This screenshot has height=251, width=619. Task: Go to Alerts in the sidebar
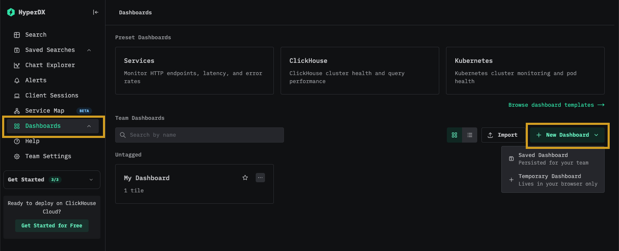tap(36, 80)
